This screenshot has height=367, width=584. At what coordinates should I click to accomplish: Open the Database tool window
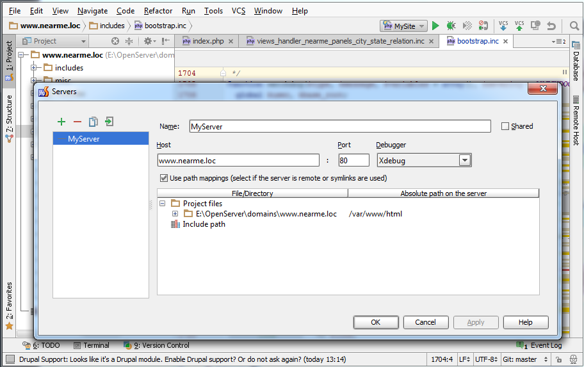point(576,61)
